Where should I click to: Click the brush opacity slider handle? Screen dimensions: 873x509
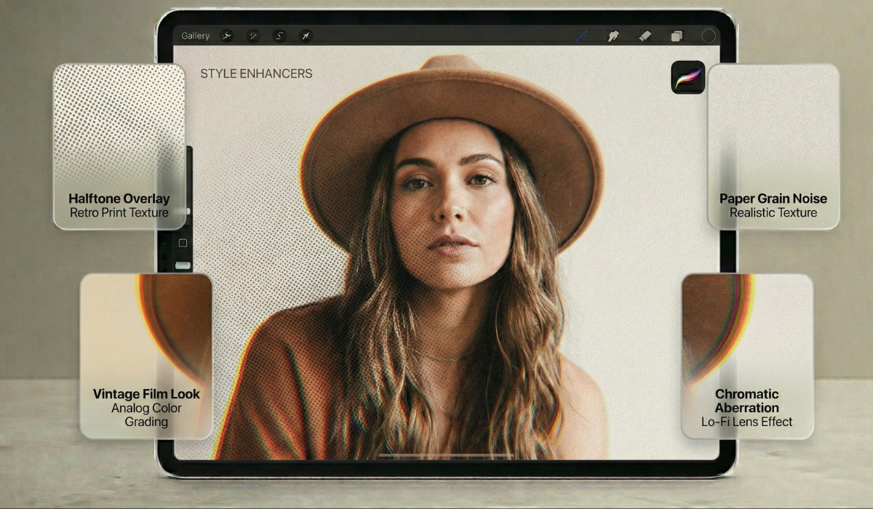pyautogui.click(x=183, y=265)
